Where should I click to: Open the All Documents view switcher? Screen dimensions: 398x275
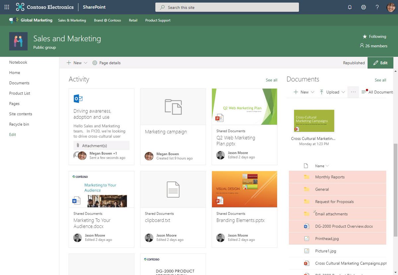click(x=378, y=92)
